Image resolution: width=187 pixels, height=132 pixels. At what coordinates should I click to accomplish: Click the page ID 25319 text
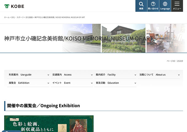[x=175, y=61]
